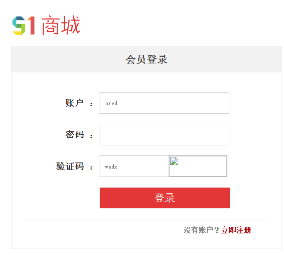The image size is (284, 255).
Task: Place cursor on the text wedx
Action: (x=111, y=166)
